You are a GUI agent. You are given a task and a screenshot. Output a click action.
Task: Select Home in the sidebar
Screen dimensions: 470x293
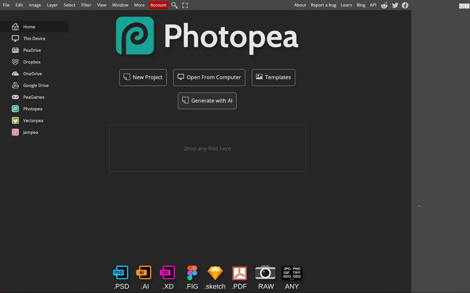(34, 27)
